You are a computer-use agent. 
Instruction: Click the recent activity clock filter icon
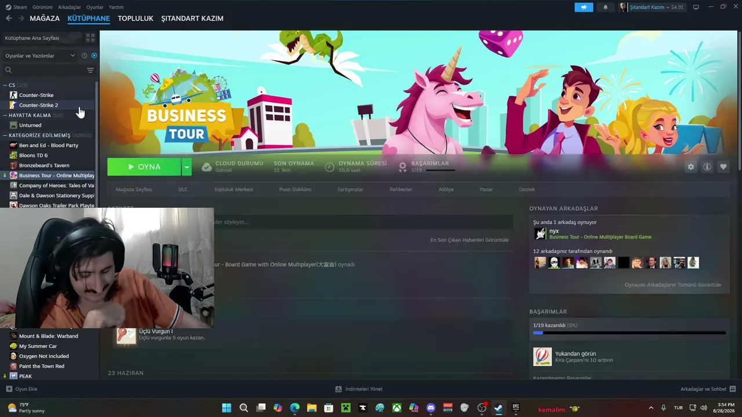point(84,56)
